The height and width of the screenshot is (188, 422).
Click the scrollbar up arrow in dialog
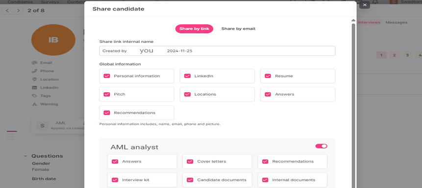pyautogui.click(x=353, y=21)
